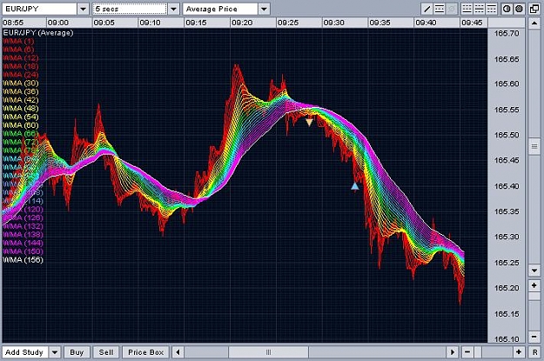Viewport: 544px width, 361px height.
Task: Click the 5 secs interval field
Action: (130, 9)
